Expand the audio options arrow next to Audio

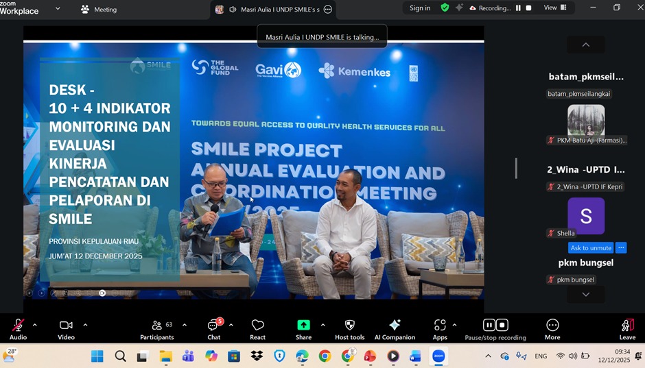click(x=35, y=325)
